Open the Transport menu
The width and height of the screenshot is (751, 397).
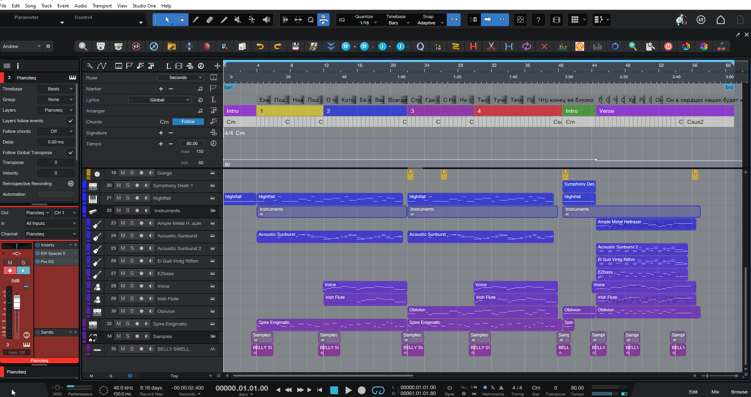[102, 6]
